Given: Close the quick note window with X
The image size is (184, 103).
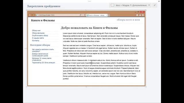Looking at the screenshot, I should click(159, 1).
